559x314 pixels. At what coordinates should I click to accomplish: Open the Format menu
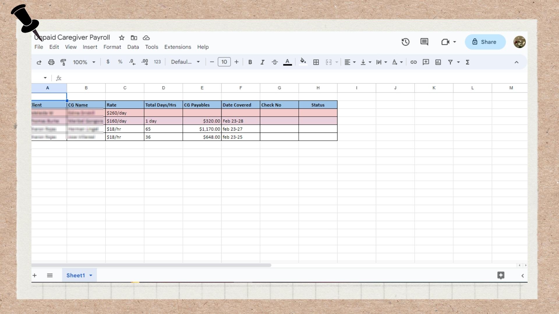tap(112, 47)
